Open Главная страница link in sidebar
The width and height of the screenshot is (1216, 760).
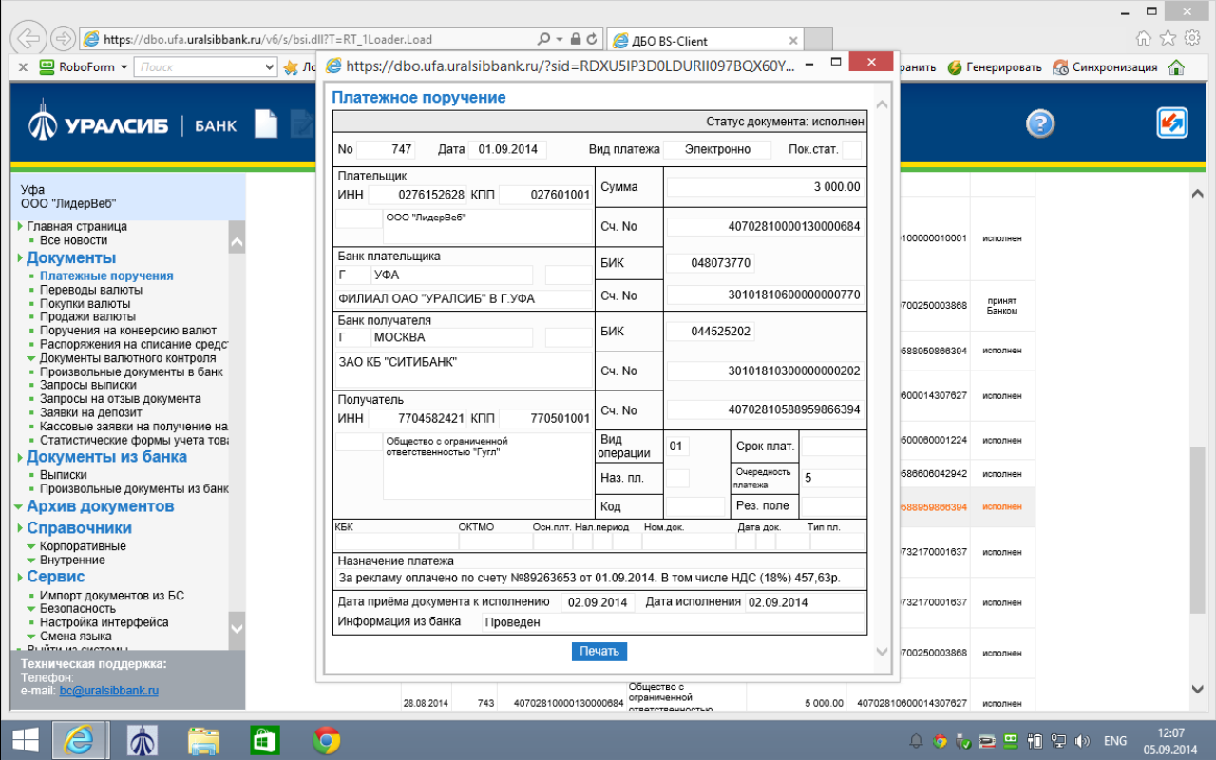pos(77,227)
